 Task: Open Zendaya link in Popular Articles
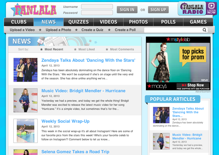[188, 112]
